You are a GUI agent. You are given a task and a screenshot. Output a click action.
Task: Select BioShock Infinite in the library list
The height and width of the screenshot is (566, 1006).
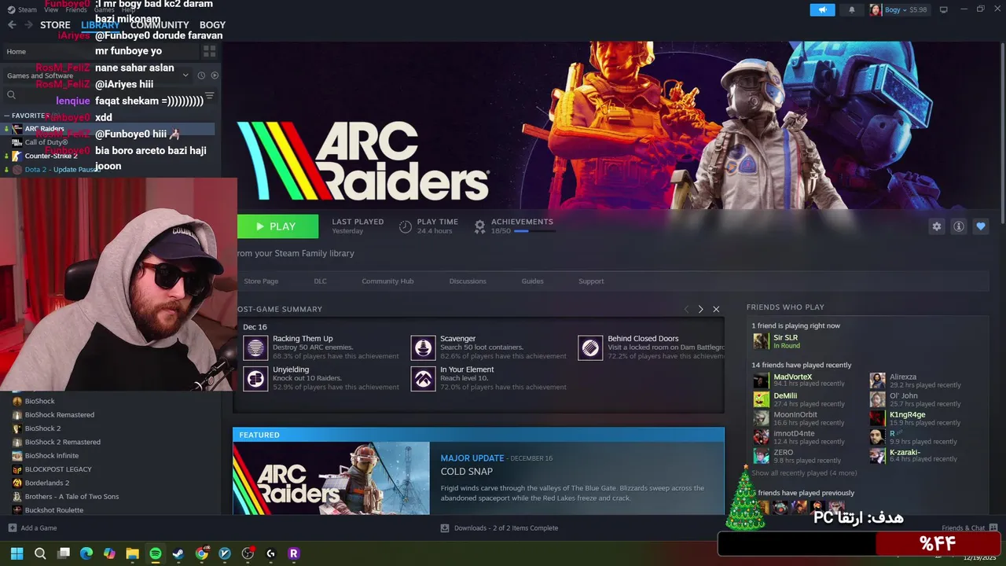(51, 455)
